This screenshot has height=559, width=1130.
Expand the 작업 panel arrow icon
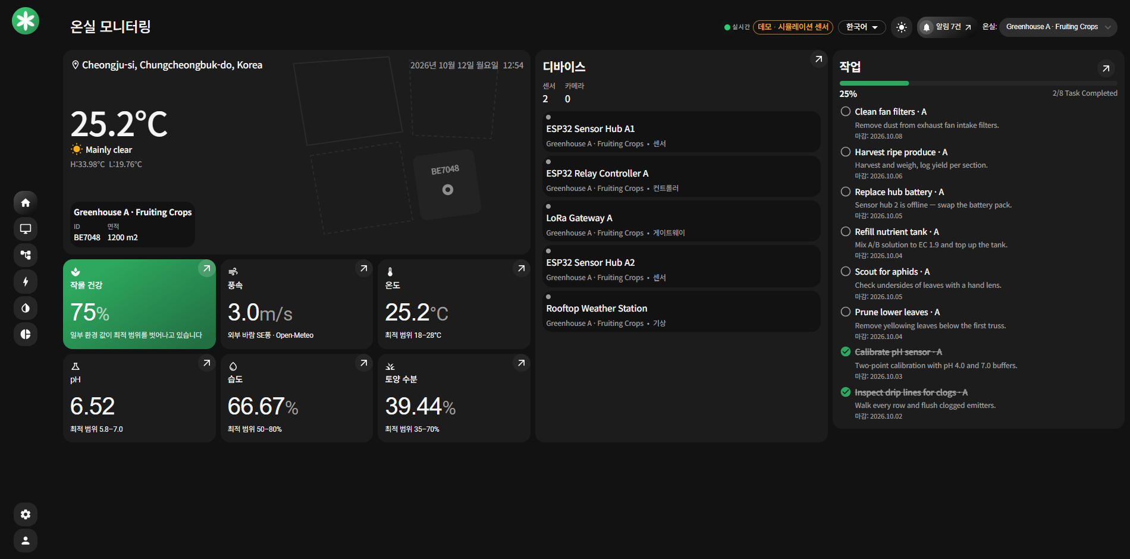[x=1106, y=68]
